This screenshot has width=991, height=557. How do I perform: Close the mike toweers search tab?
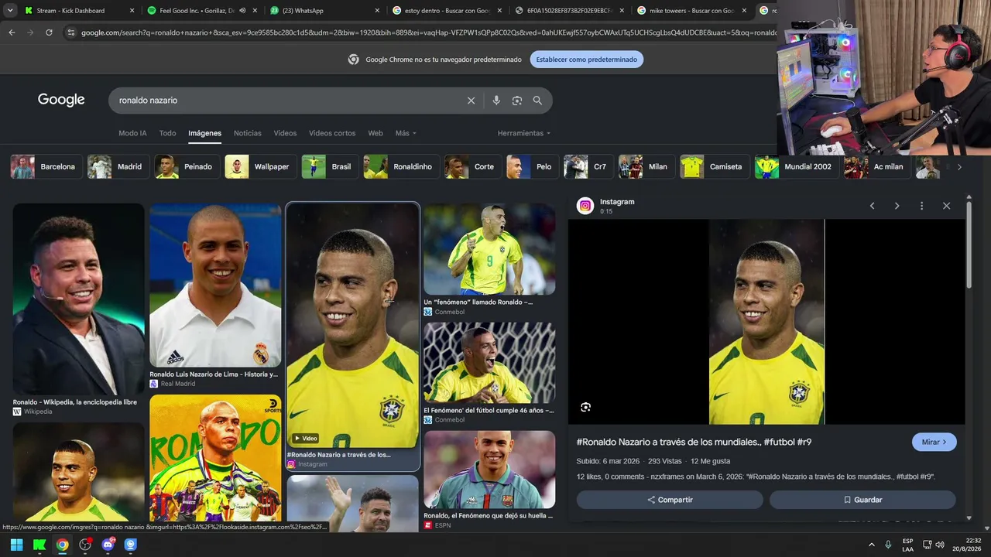pos(744,11)
